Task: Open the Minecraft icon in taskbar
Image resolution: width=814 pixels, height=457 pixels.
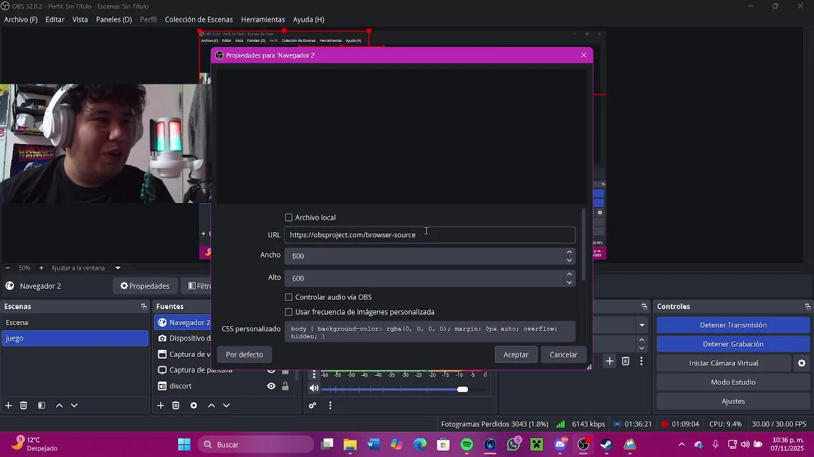Action: (x=537, y=444)
